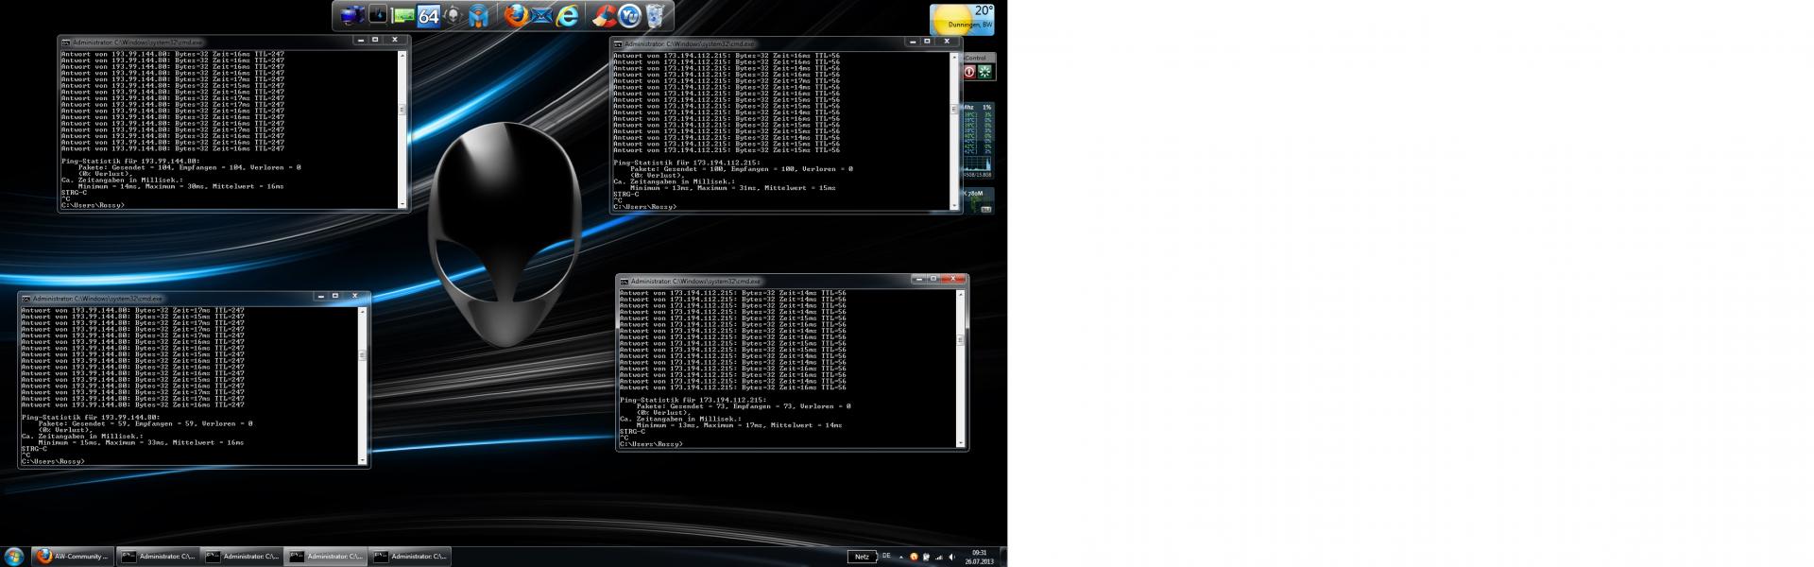
Task: Switch to AW-Community Firefox taskbar button
Action: click(73, 557)
